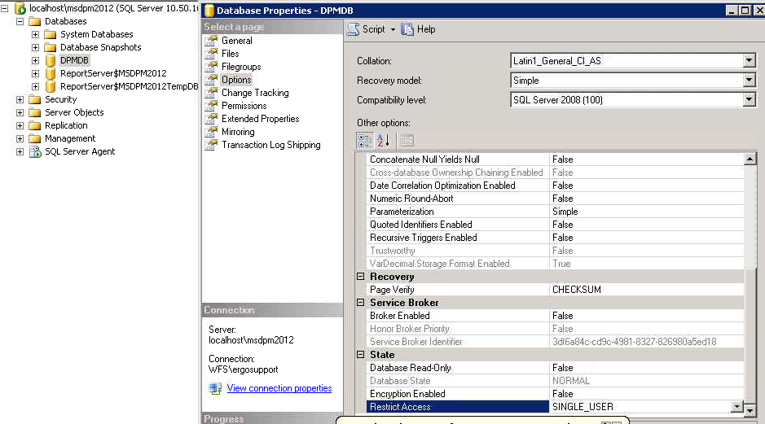Open the Compatibility level dropdown
The image size is (765, 424).
[x=749, y=100]
